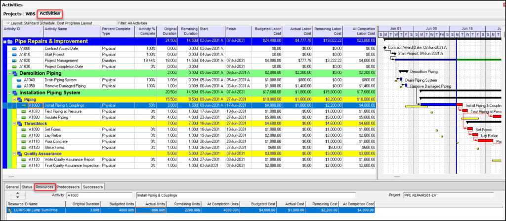Click the Percent Complete Type column header

118,31
